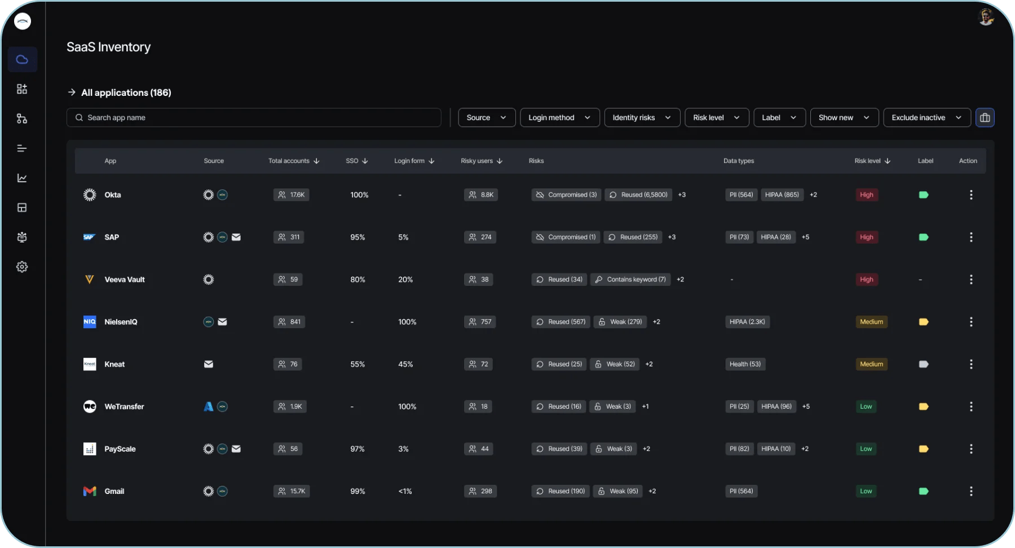Click the settings gear in sidebar
The image size is (1015, 548).
22,267
